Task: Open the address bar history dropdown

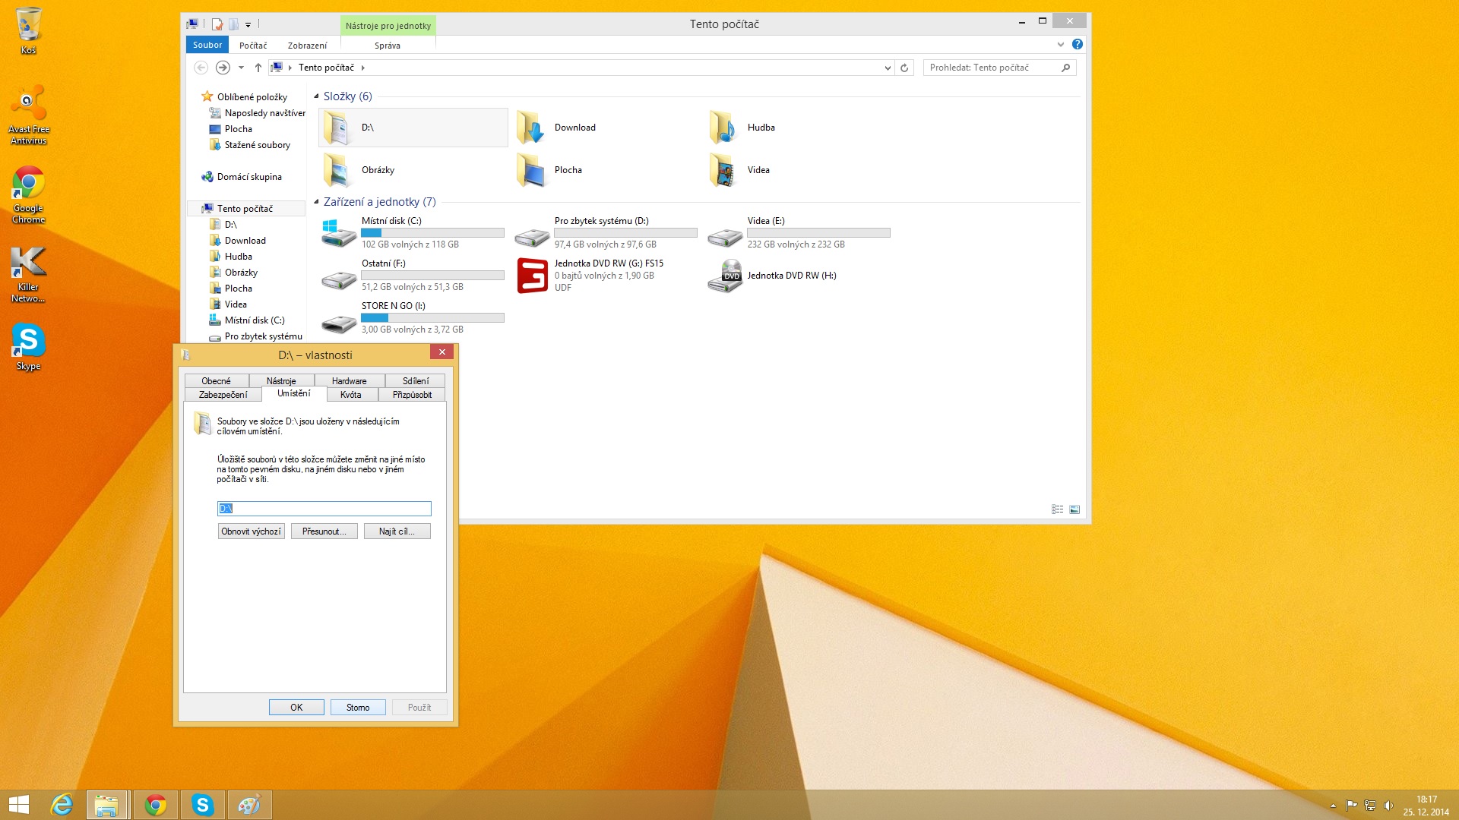Action: tap(887, 68)
